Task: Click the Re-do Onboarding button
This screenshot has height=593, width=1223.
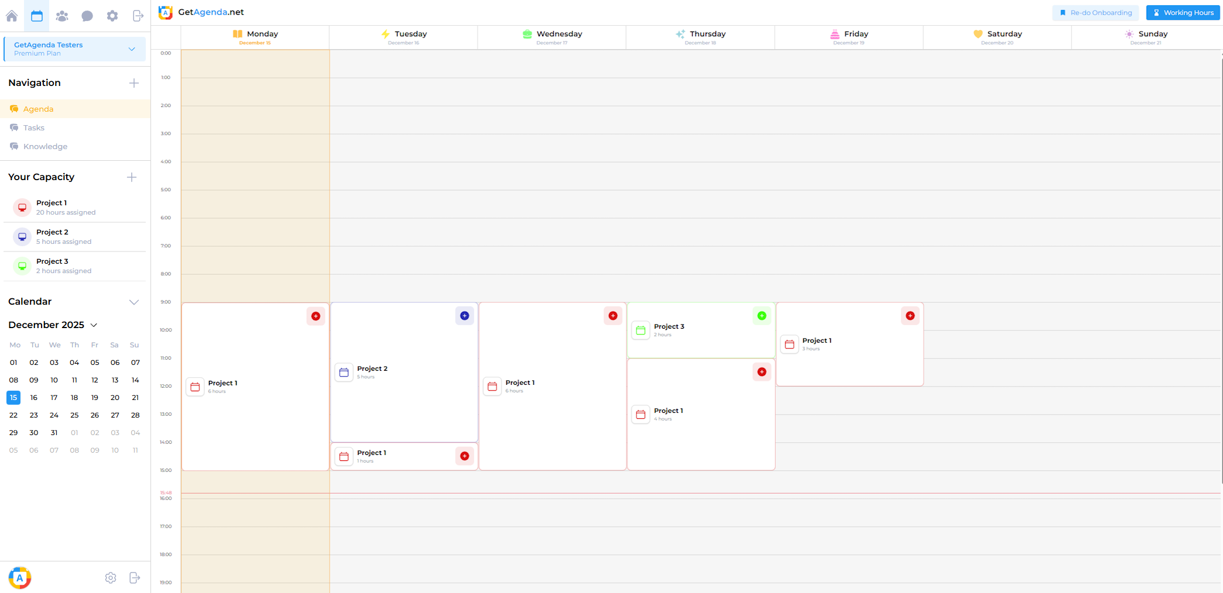Action: coord(1095,13)
